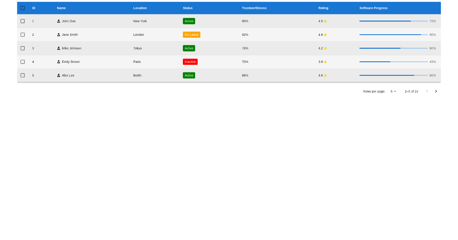This screenshot has height=240, width=458.
Task: Click the person icon beside Mike Johnson
Action: point(60,48)
